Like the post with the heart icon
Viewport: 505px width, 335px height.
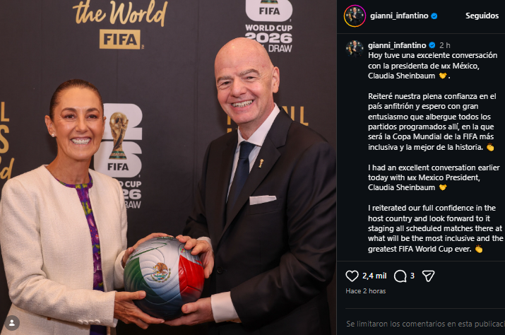click(352, 276)
